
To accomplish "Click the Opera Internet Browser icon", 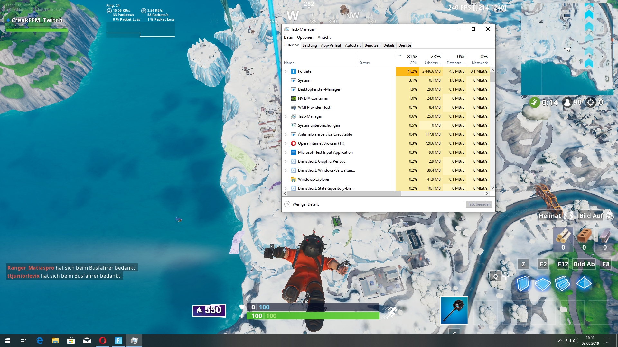I will (293, 143).
